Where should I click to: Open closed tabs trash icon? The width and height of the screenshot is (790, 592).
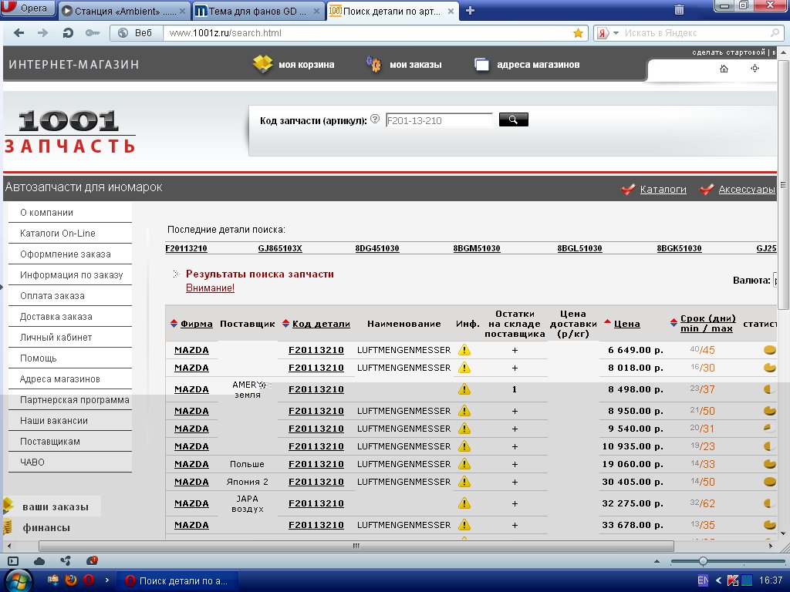(679, 9)
